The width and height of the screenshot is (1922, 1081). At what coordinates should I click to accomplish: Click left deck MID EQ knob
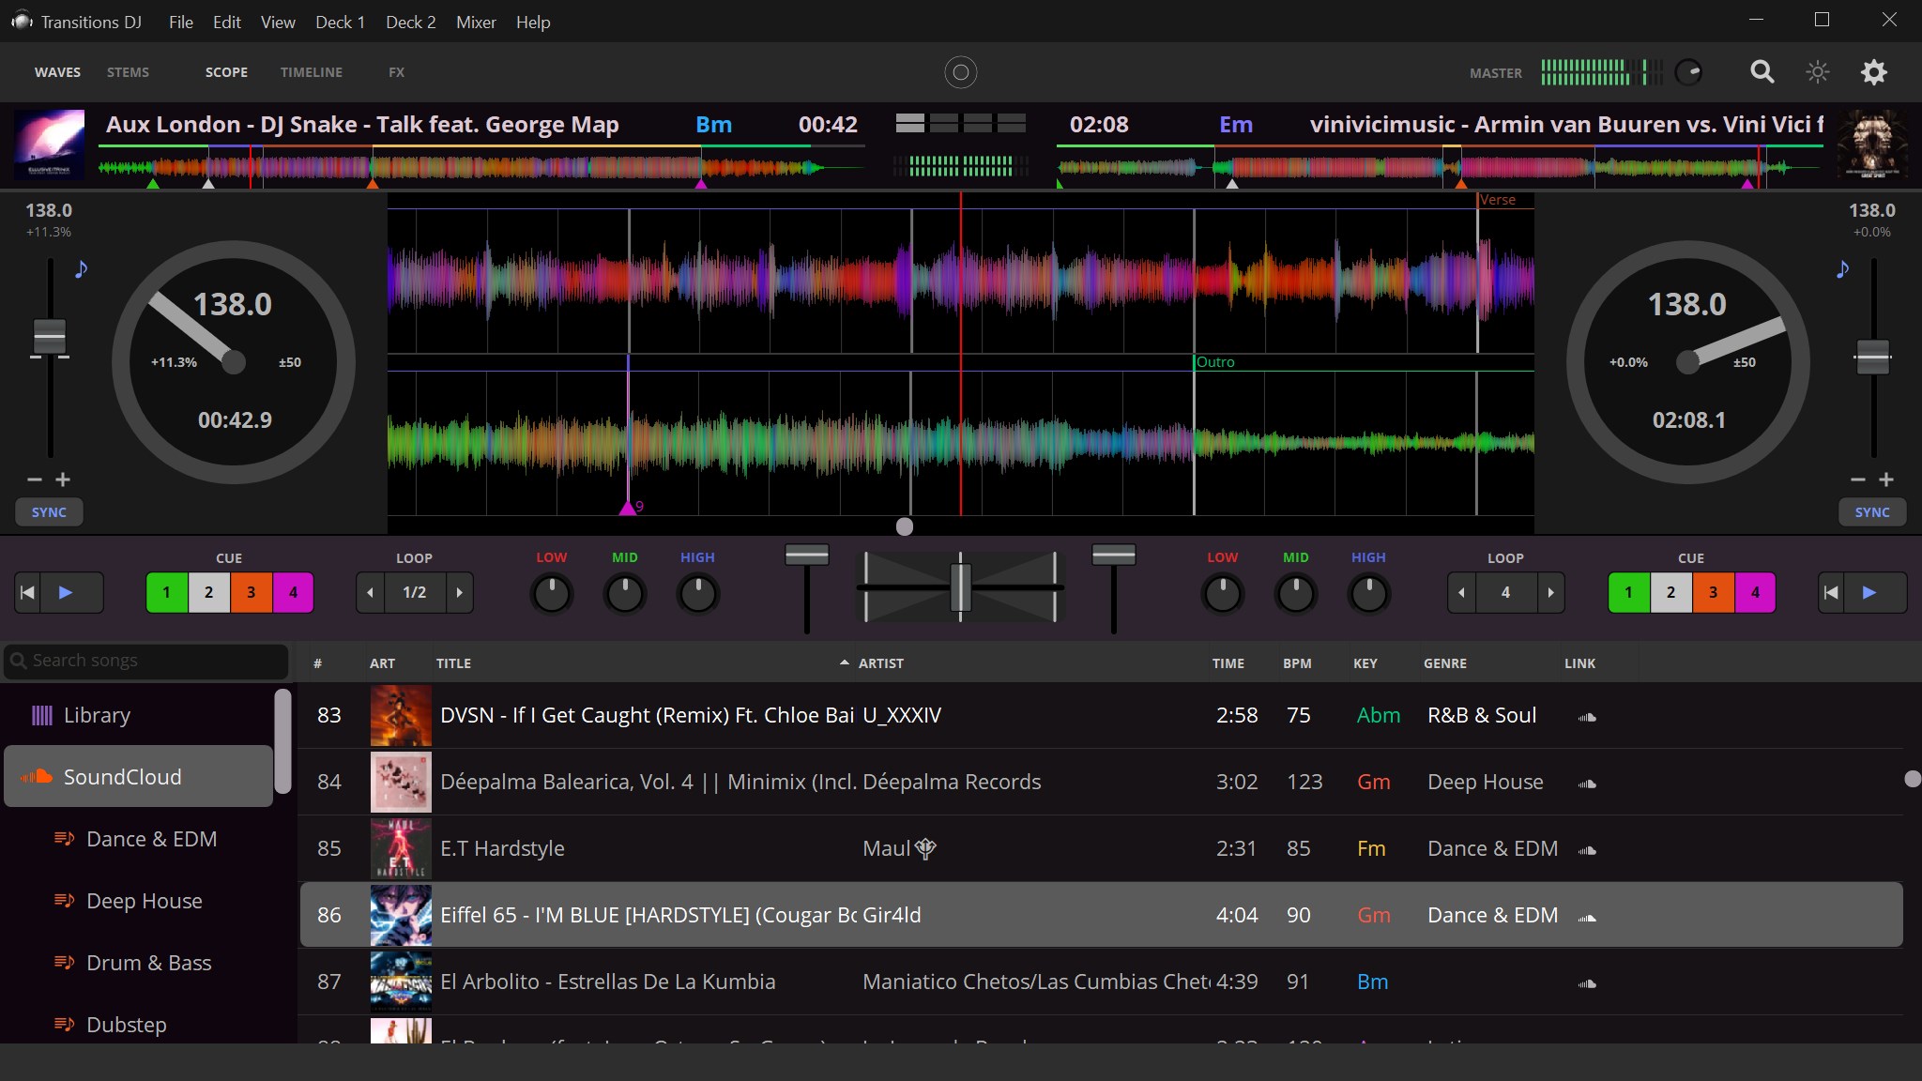[x=625, y=594]
